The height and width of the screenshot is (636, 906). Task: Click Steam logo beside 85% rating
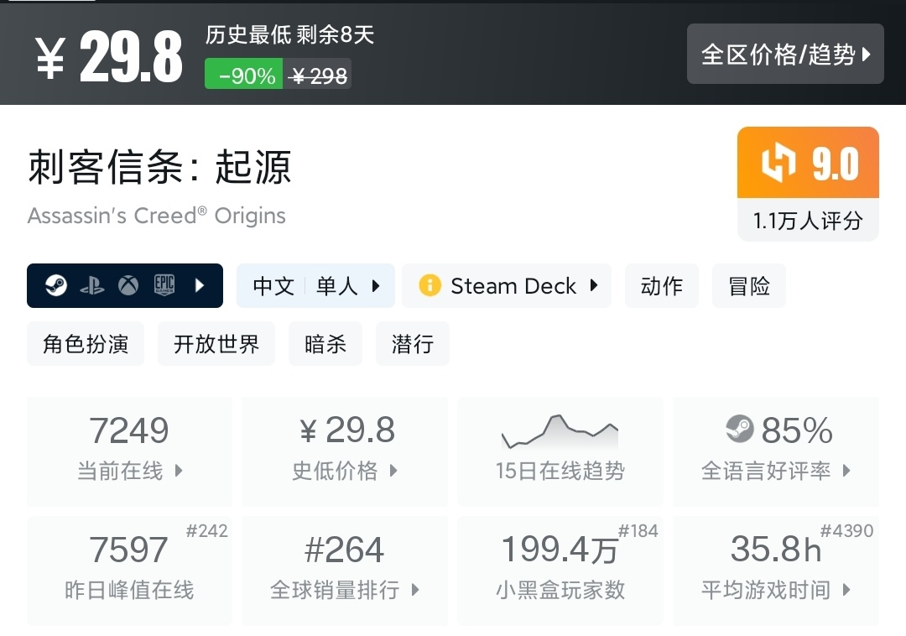point(740,430)
